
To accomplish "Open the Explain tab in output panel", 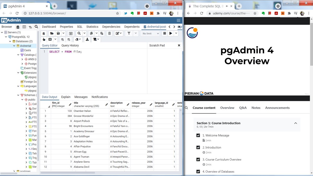I will click(x=66, y=97).
